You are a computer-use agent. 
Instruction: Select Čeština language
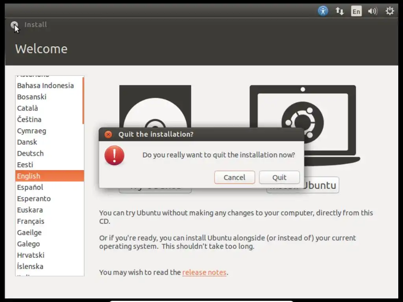click(x=49, y=120)
